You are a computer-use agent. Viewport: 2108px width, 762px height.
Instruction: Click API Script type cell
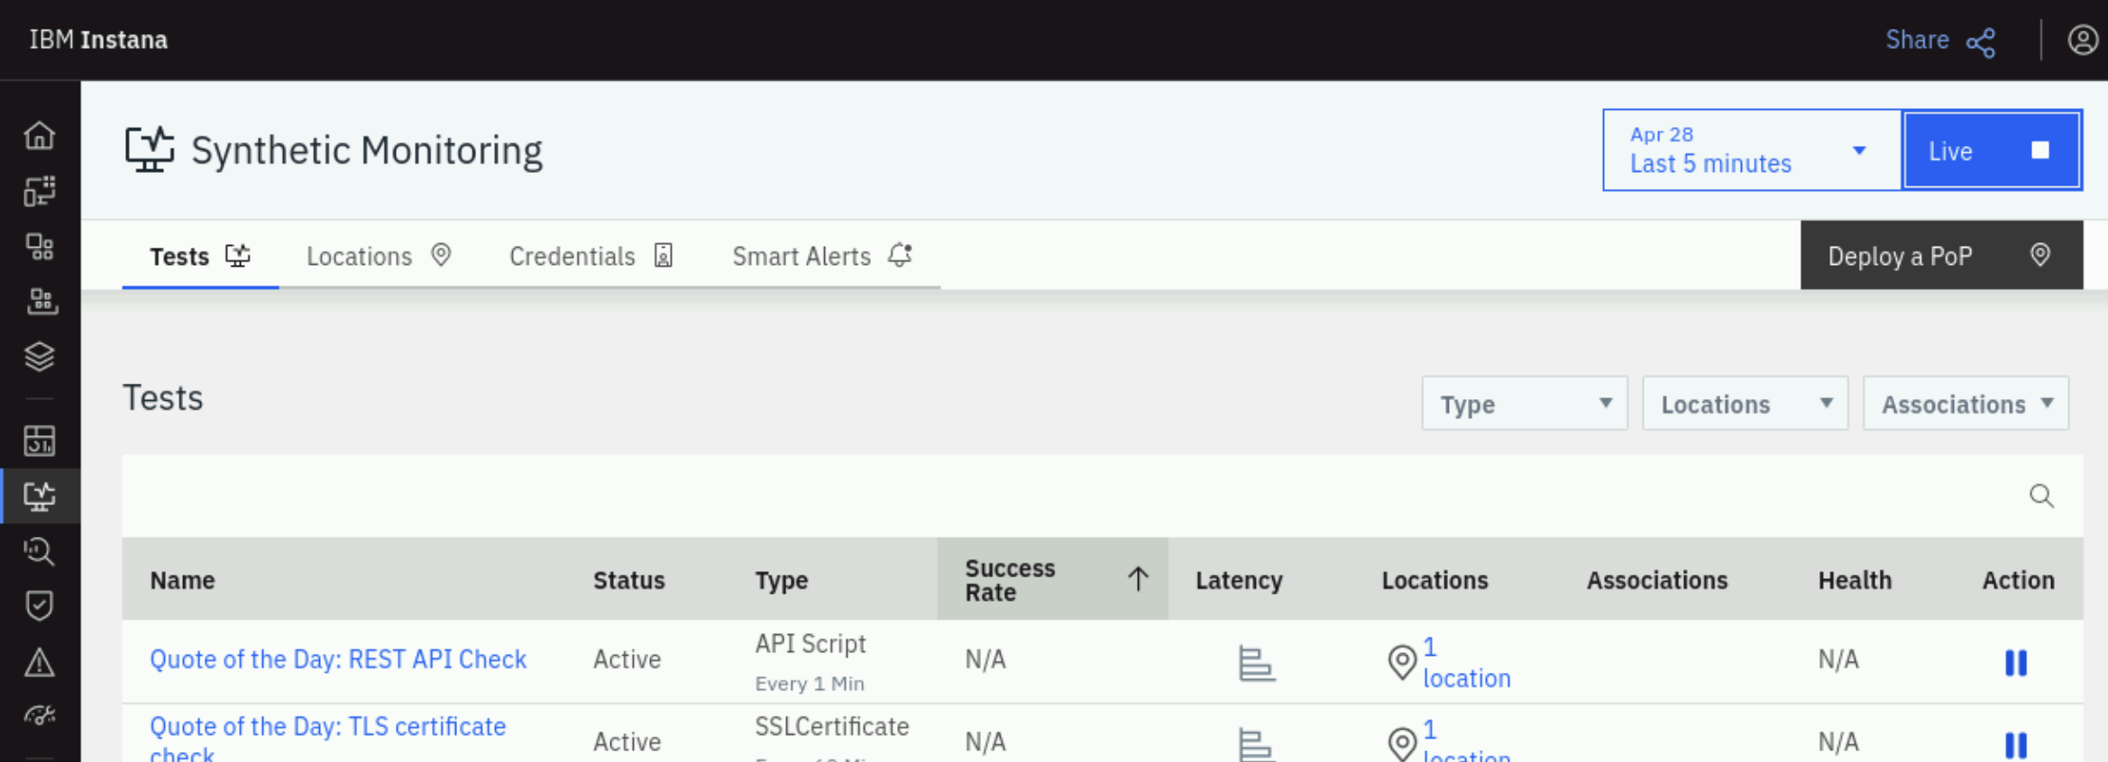(x=810, y=644)
